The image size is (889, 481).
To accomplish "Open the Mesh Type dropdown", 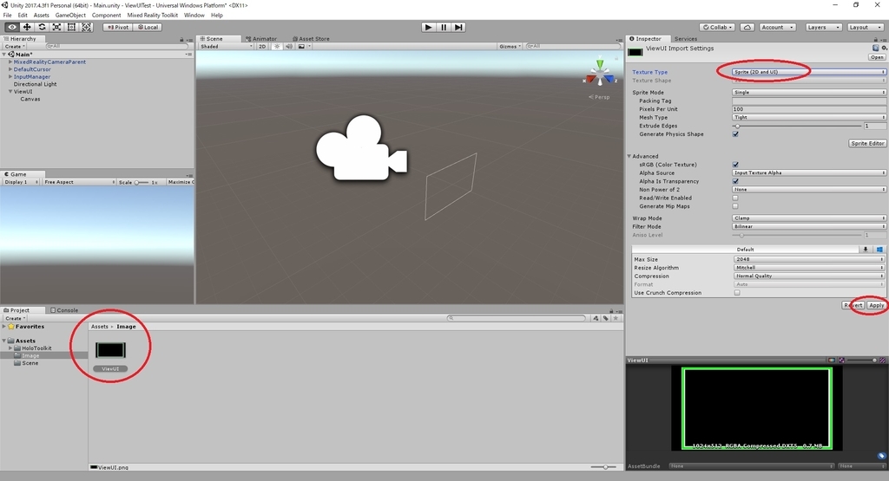I will [808, 117].
